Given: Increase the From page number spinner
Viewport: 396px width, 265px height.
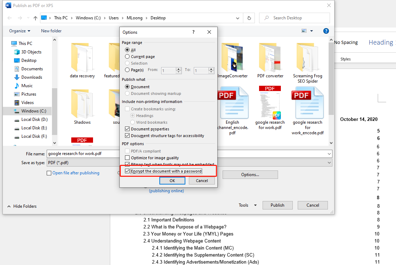Looking at the screenshot, I should (x=179, y=69).
